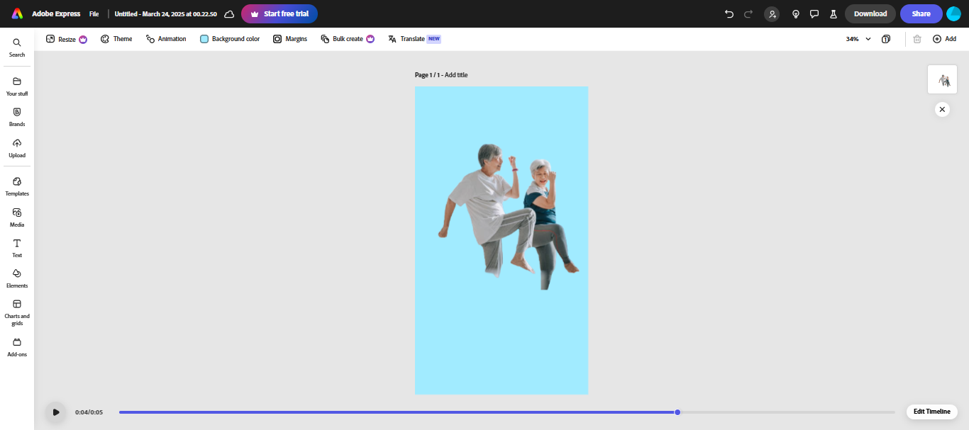Select the couple image on canvas

(509, 216)
